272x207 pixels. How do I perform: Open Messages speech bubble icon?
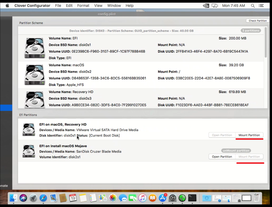click(x=123, y=198)
